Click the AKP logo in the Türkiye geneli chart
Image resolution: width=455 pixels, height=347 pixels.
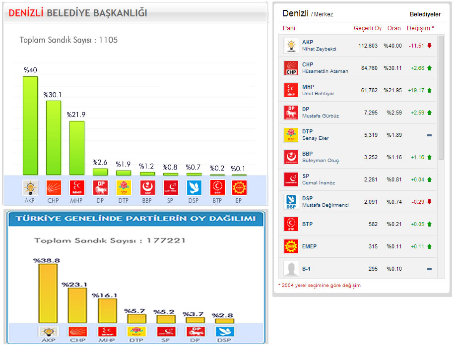(x=48, y=332)
